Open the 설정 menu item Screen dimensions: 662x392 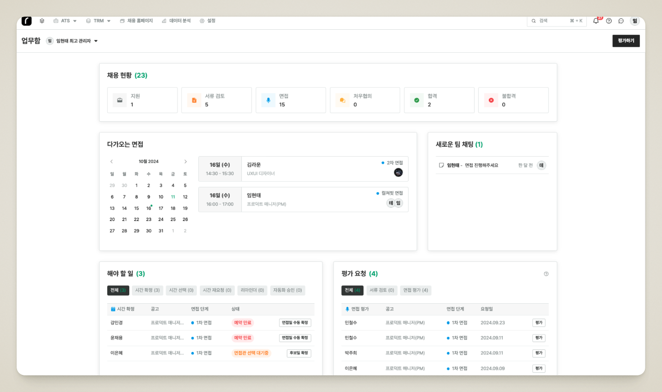click(208, 21)
